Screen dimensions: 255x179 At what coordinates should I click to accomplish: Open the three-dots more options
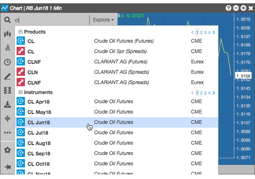pos(7,133)
